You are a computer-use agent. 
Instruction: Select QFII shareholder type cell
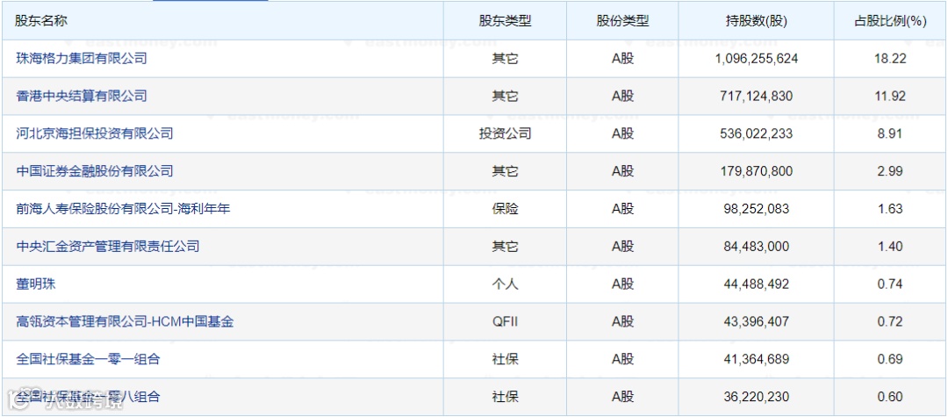(x=505, y=321)
